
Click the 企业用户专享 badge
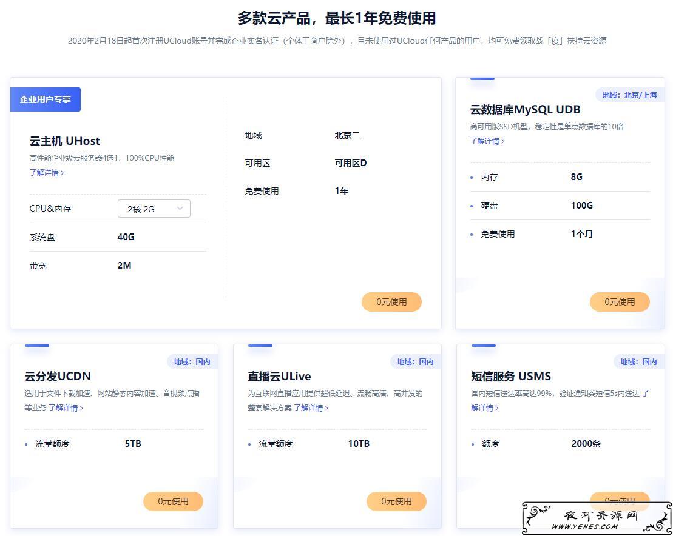(46, 99)
